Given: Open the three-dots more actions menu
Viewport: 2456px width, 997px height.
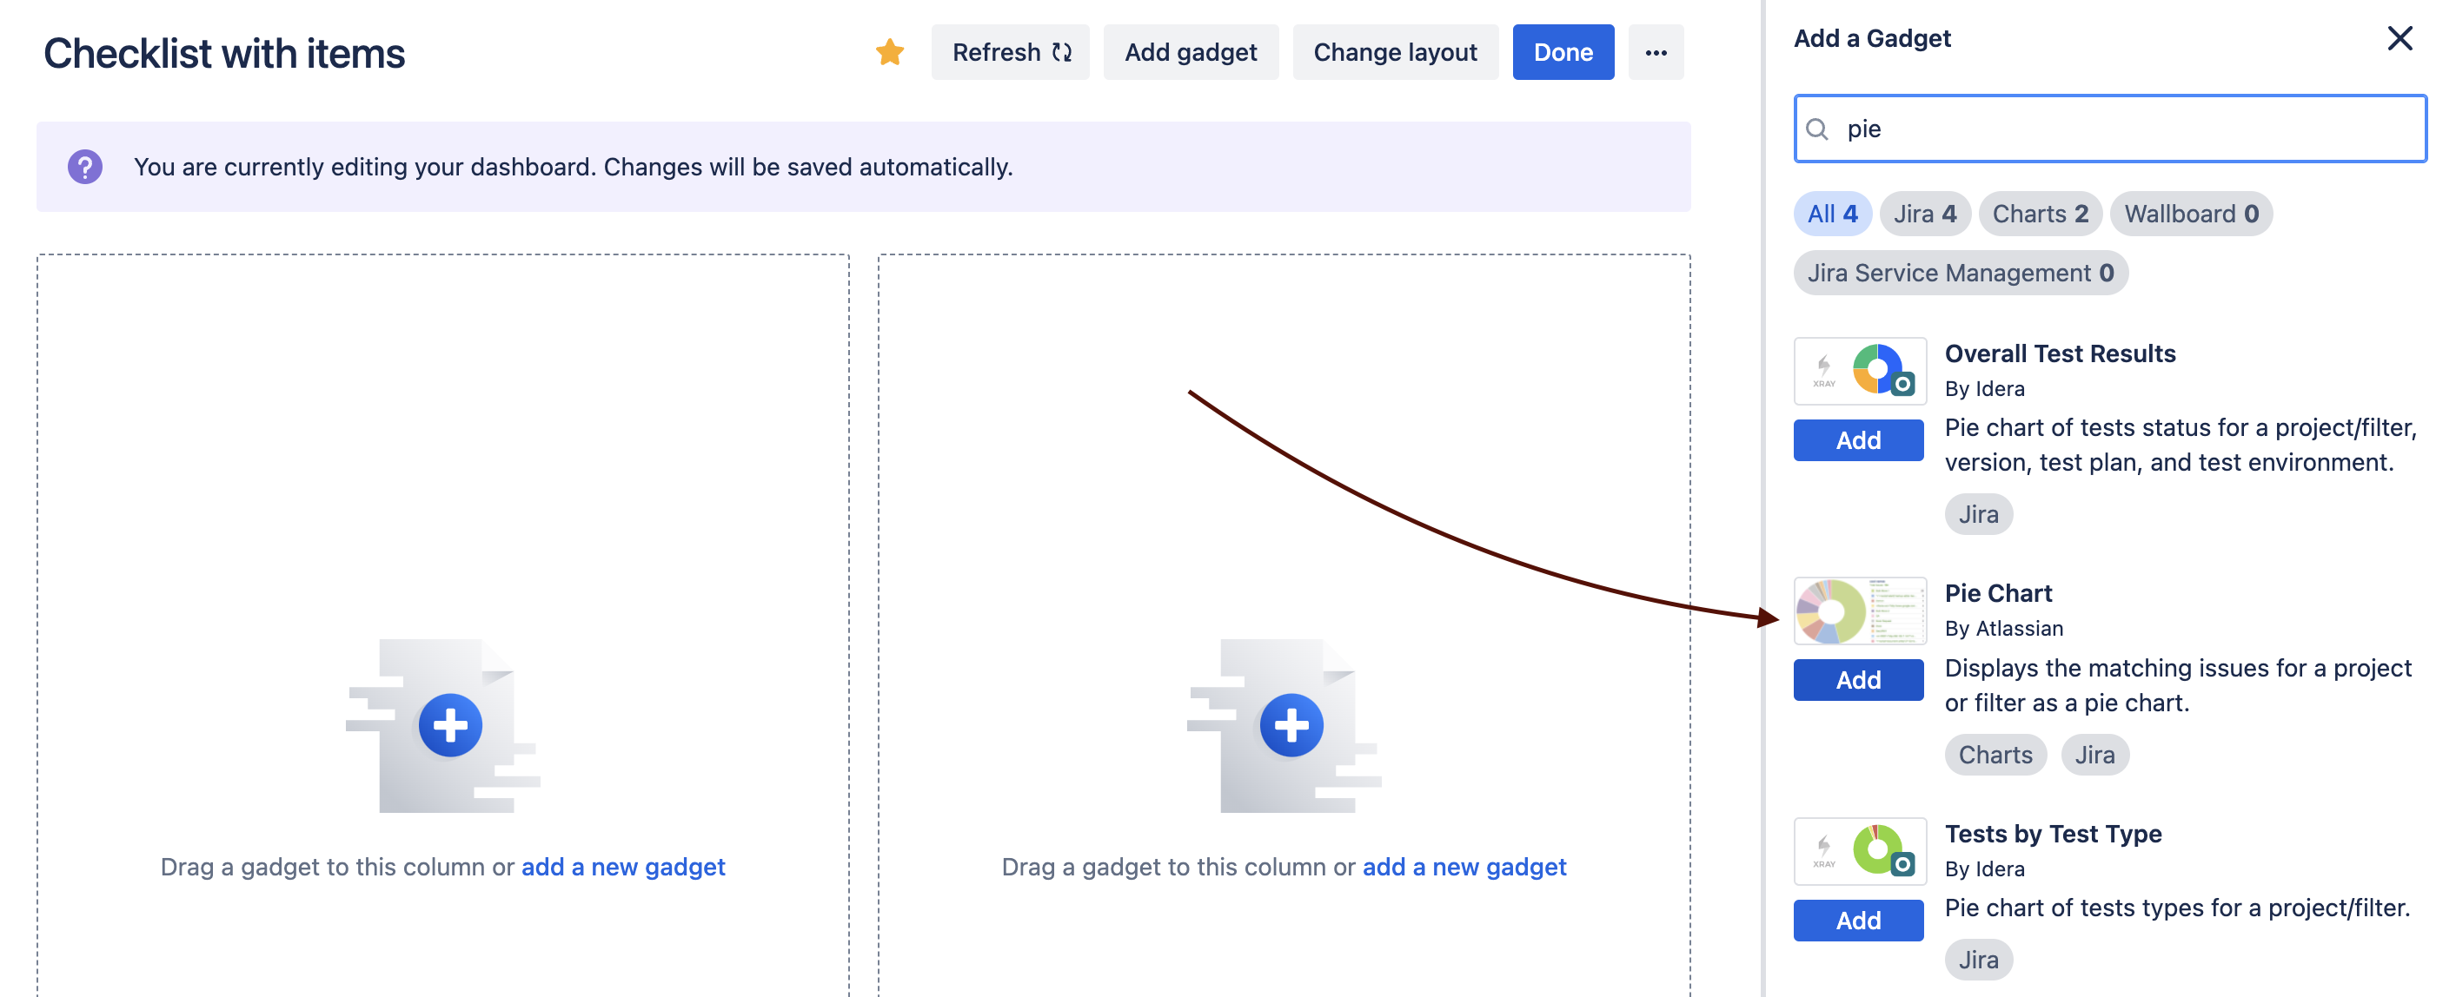Looking at the screenshot, I should (x=1655, y=52).
